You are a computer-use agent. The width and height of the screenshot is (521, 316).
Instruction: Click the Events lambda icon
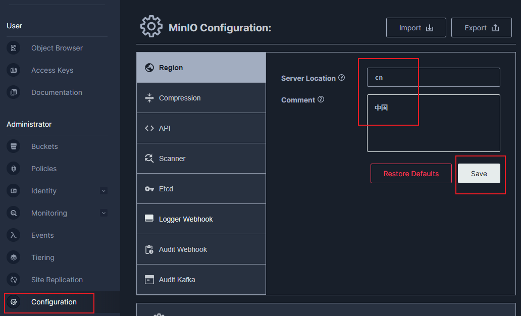(x=14, y=235)
